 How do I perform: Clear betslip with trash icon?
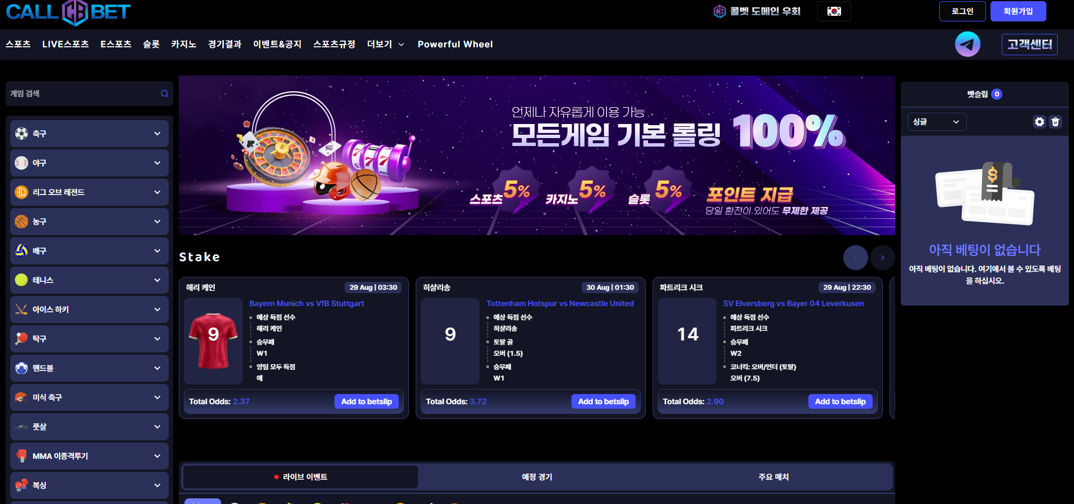pos(1055,122)
